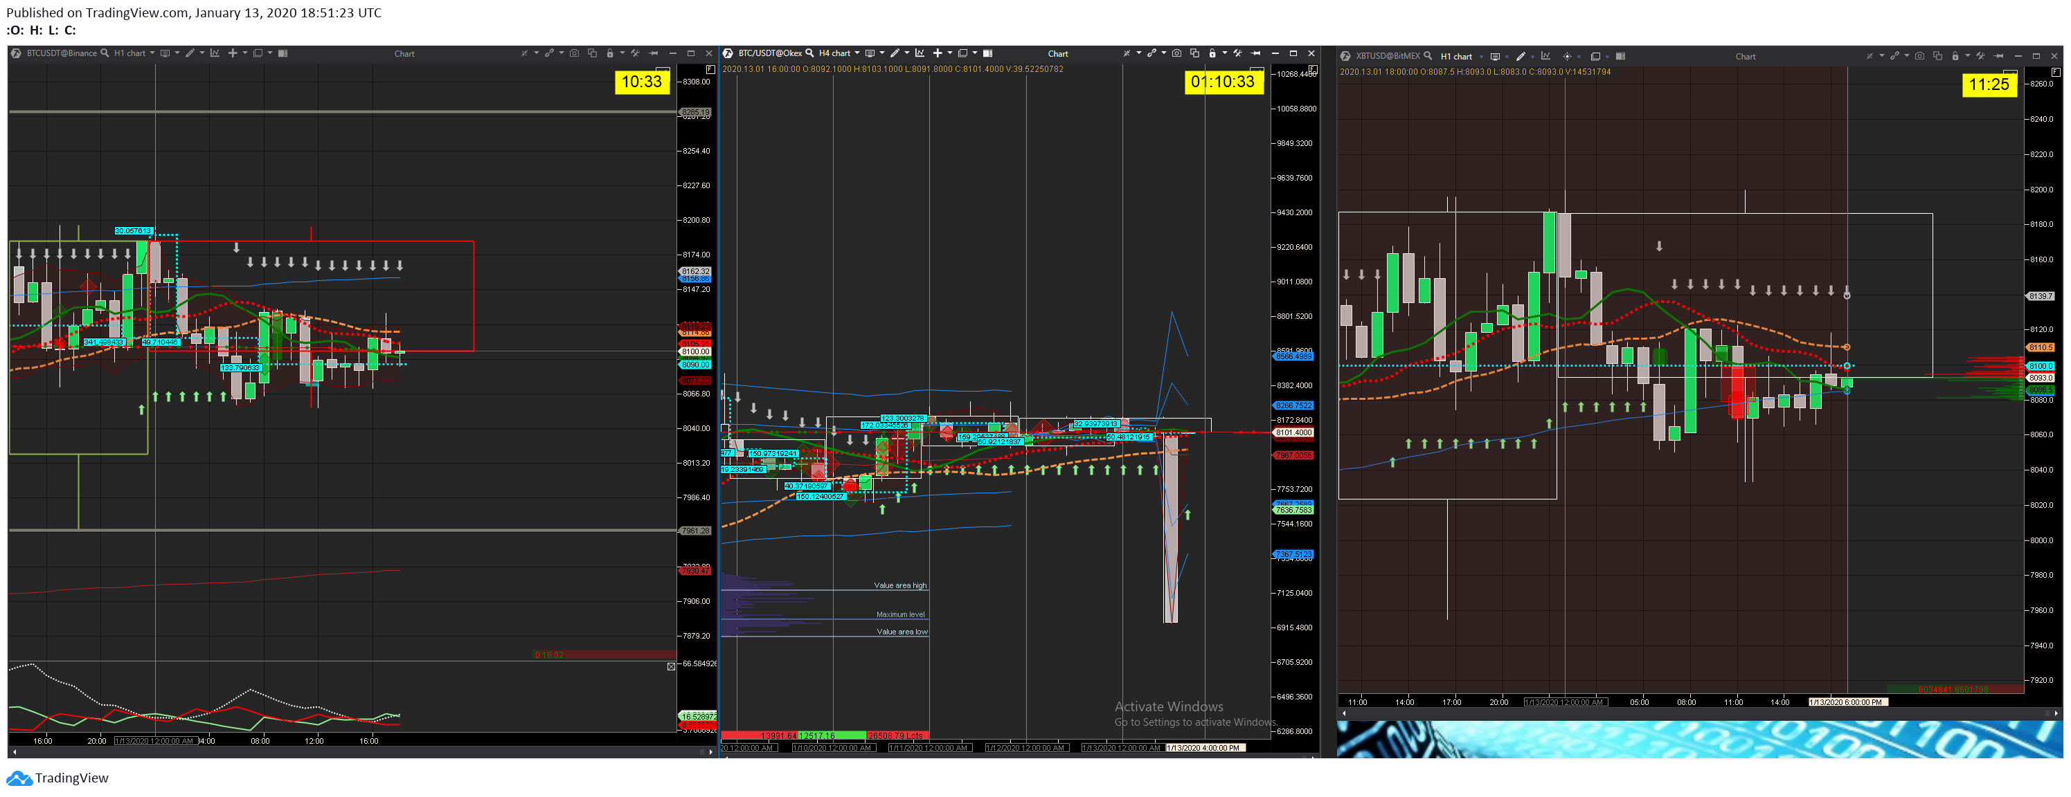2071x797 pixels.
Task: Open the drawing pencil tool in Binance chart
Action: [x=190, y=53]
